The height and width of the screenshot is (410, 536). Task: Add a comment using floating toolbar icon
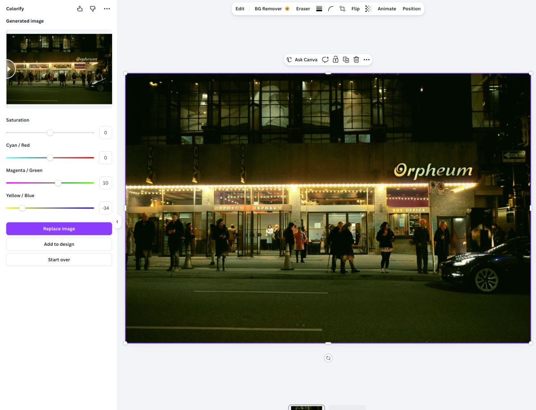click(325, 60)
